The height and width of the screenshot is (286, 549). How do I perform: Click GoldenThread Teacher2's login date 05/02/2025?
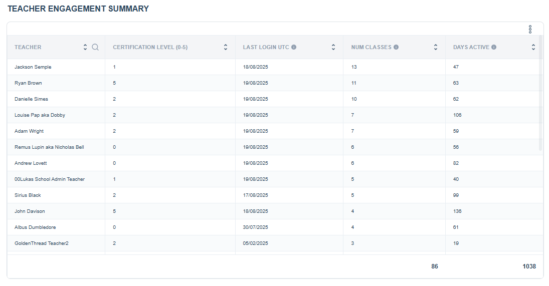pos(256,243)
